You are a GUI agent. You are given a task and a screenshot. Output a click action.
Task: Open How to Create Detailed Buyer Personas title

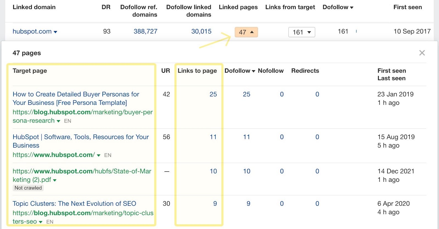pos(76,98)
